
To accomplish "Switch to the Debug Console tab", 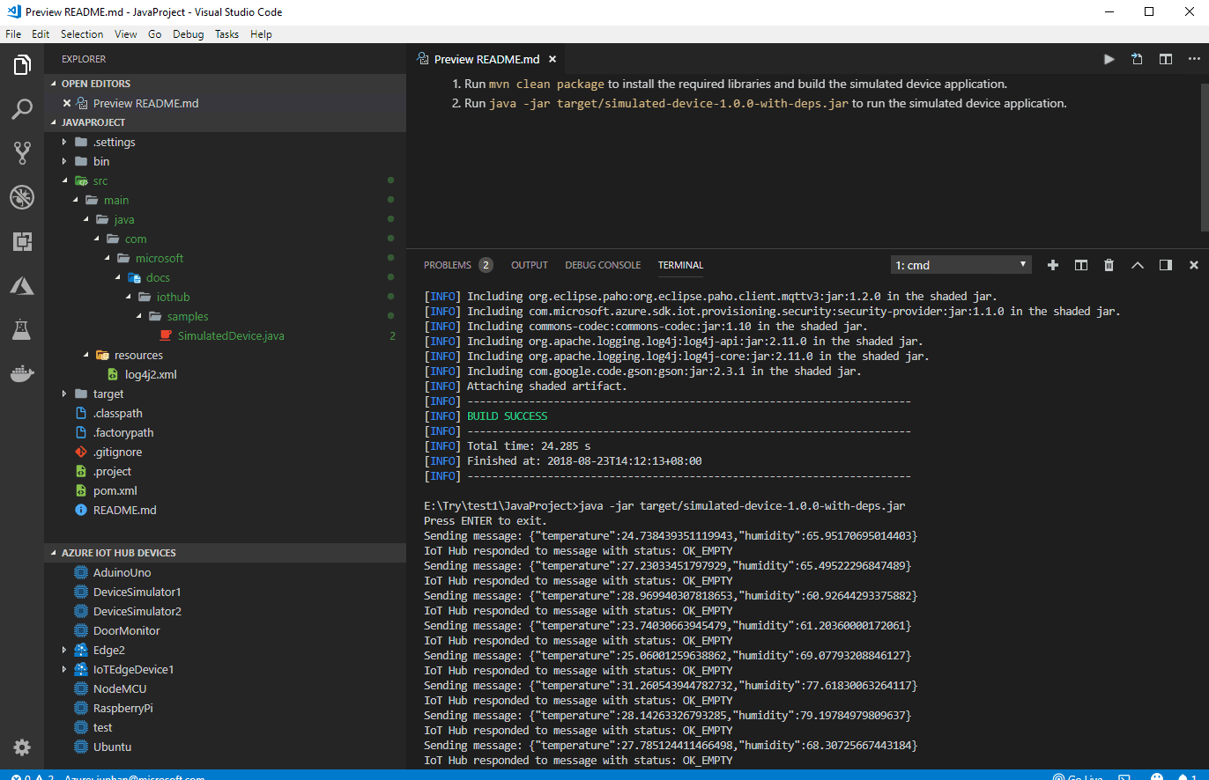I will coord(603,265).
